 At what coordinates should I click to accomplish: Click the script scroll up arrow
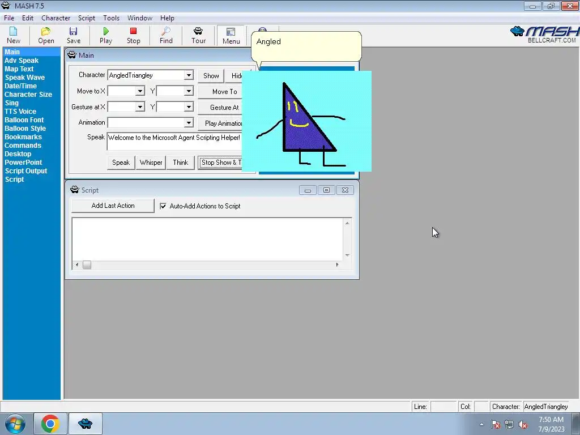pos(347,223)
